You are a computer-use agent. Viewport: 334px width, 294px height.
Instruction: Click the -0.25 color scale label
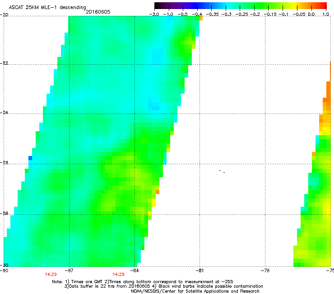[241, 14]
